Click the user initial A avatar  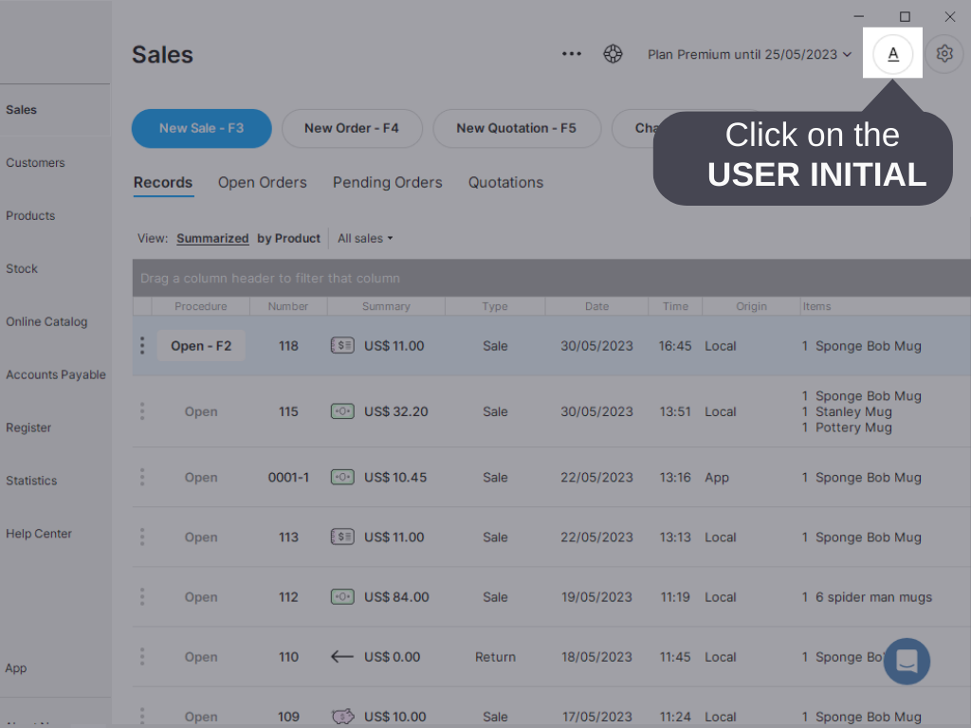click(x=892, y=54)
